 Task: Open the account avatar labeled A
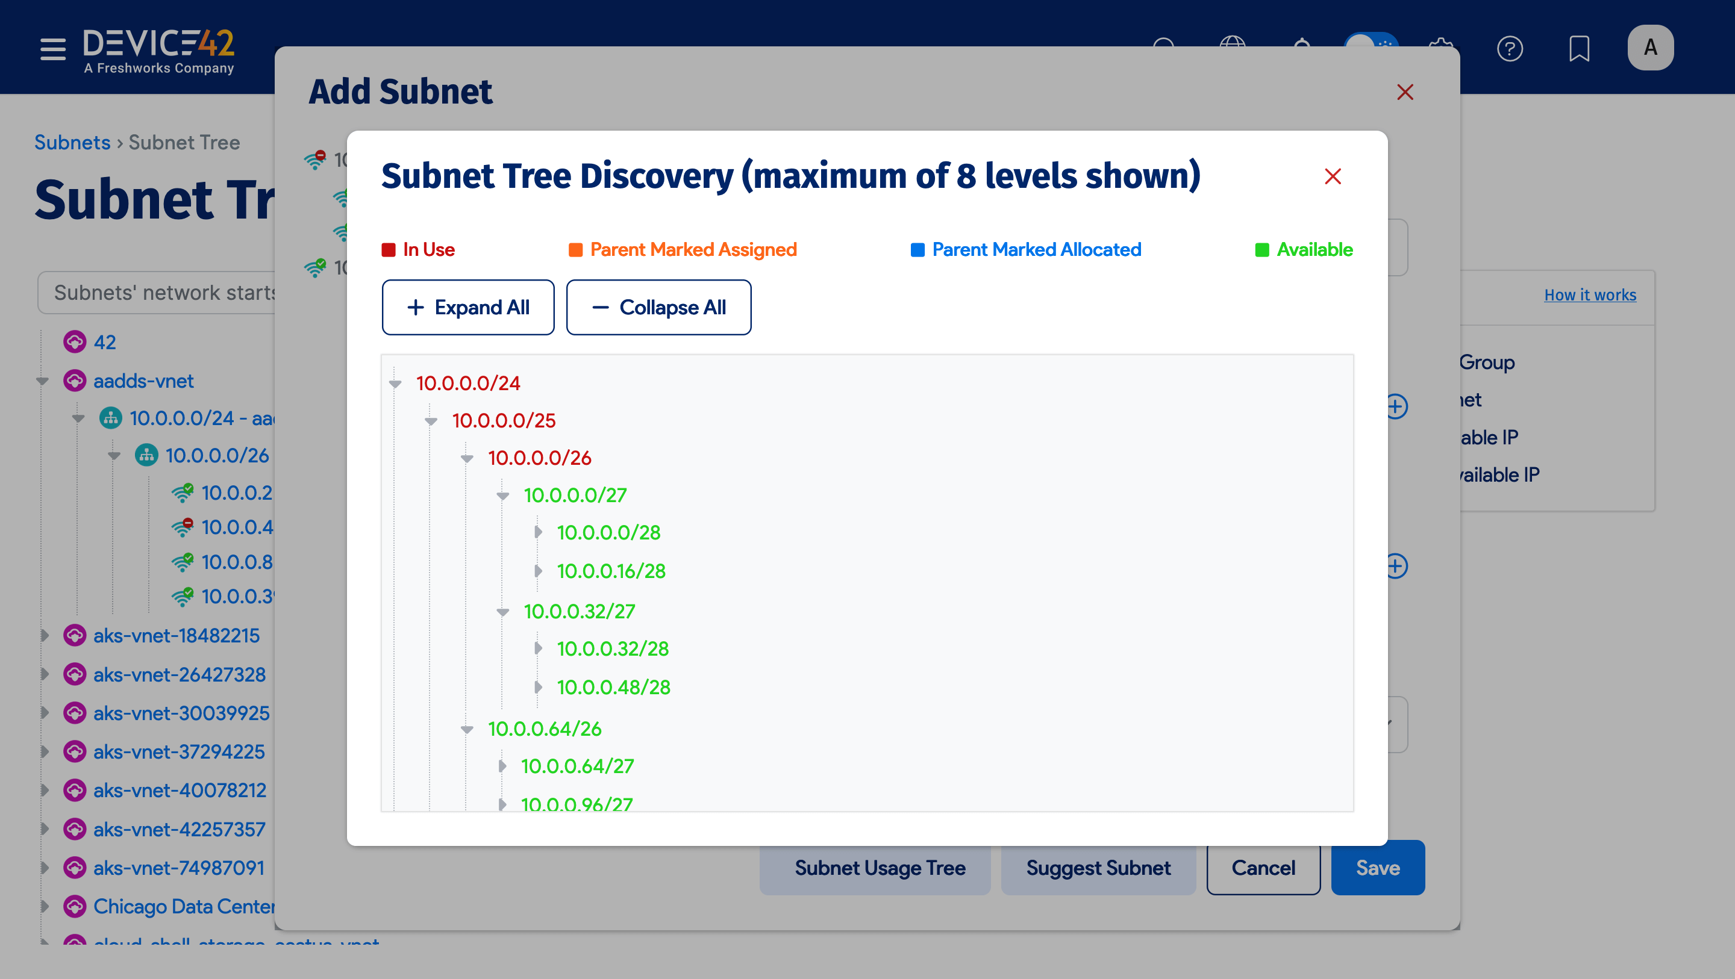pos(1651,47)
